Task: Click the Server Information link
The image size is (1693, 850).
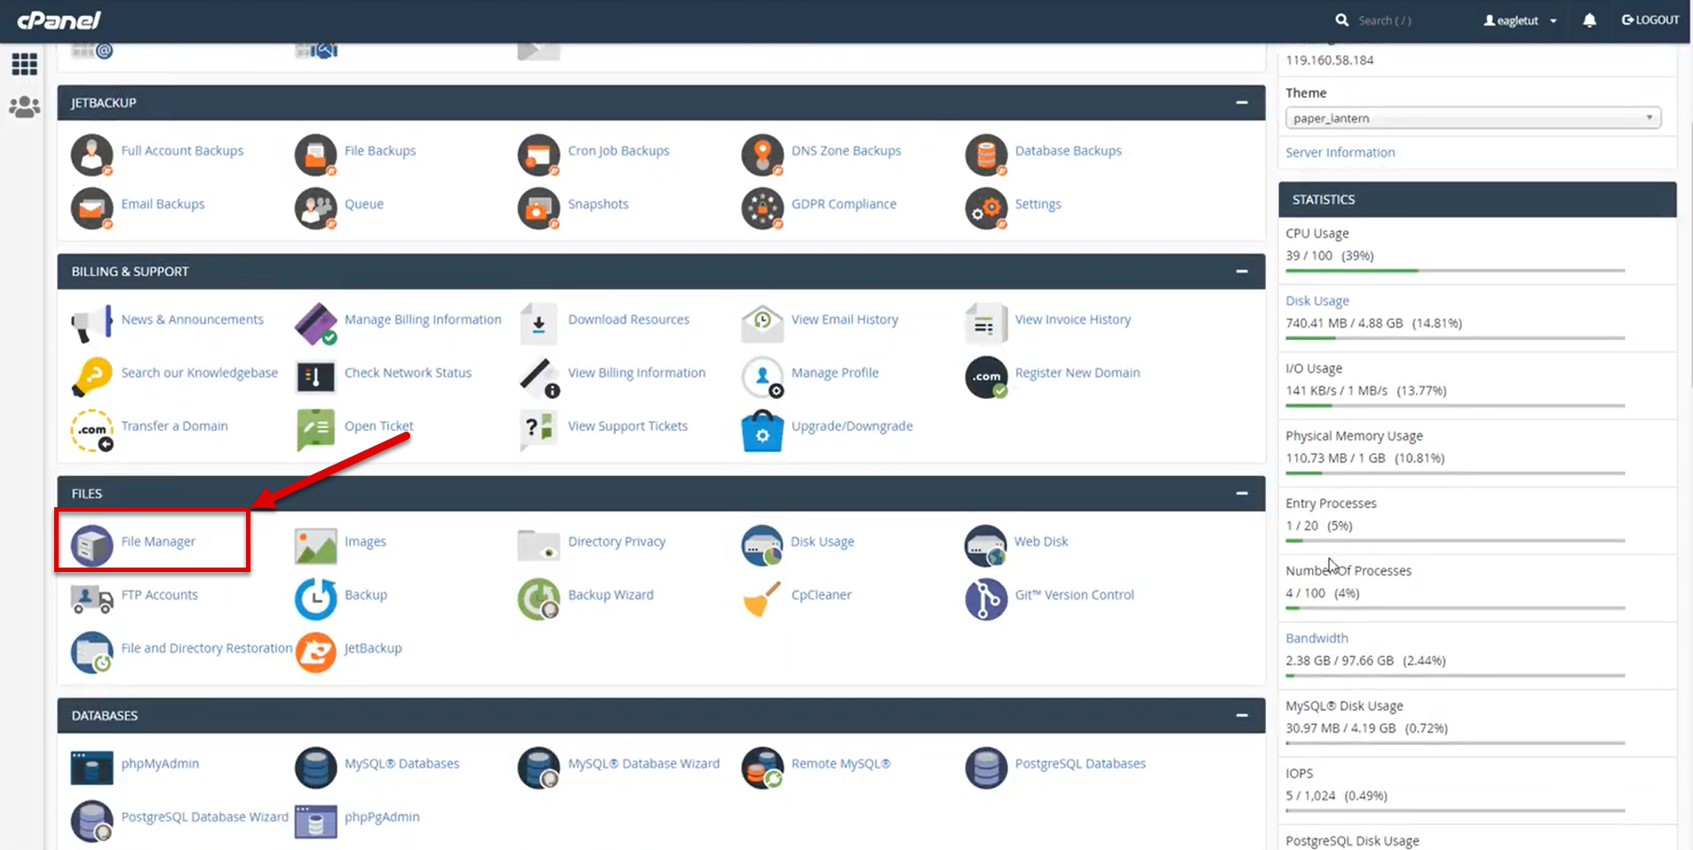Action: (1340, 153)
